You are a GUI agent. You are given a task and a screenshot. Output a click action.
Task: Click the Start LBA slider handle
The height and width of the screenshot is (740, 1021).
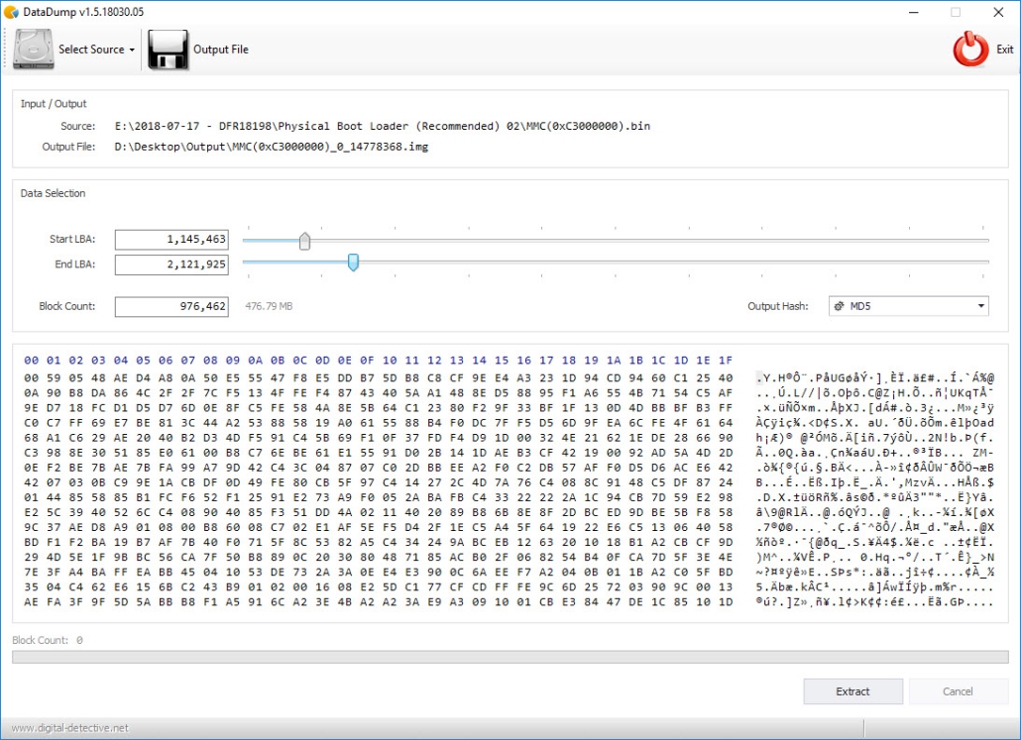304,241
